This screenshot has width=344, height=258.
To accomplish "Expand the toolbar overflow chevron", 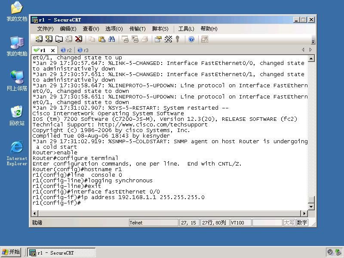I will click(x=313, y=42).
